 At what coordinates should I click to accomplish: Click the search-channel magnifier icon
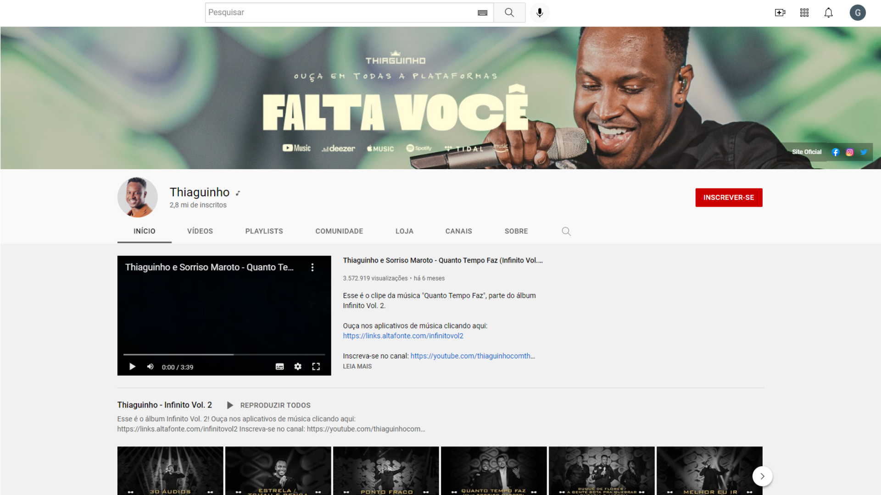tap(566, 231)
